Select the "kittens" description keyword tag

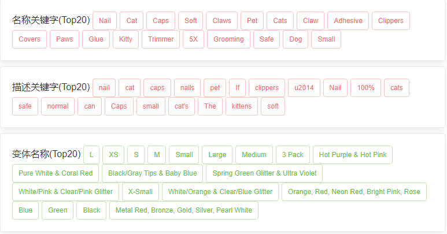(x=242, y=106)
